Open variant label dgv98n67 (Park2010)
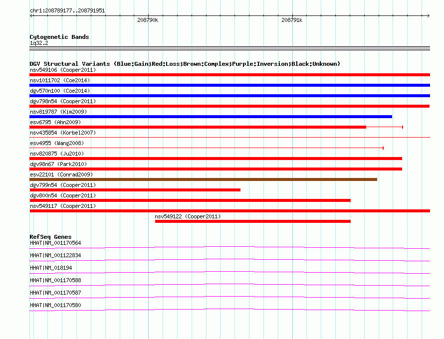 click(58, 164)
